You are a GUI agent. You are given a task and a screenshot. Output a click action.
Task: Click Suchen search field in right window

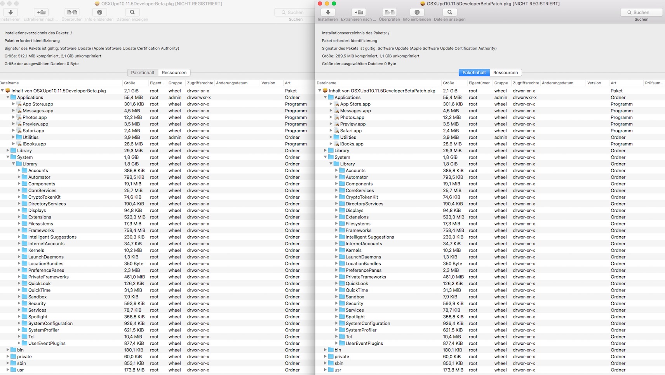(x=641, y=12)
